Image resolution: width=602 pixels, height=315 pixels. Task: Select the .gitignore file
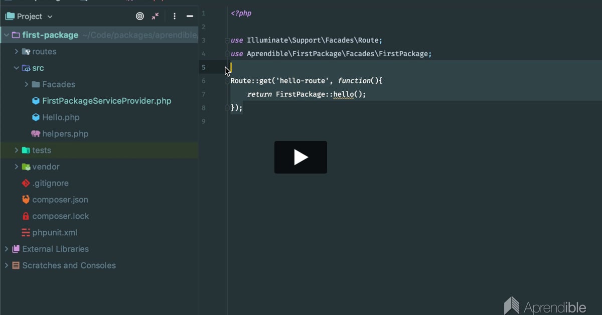(x=50, y=183)
